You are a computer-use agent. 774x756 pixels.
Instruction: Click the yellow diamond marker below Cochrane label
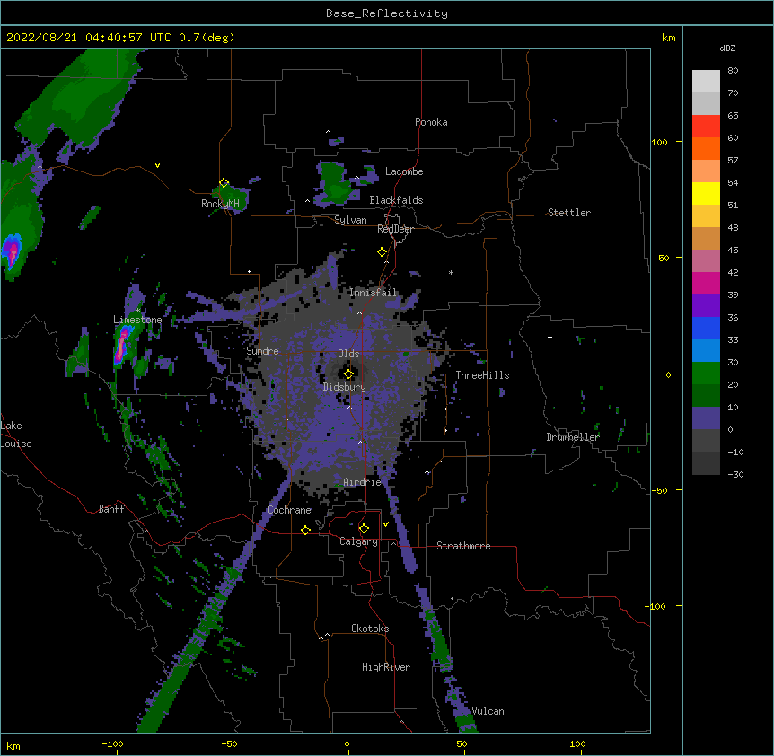[x=305, y=530]
